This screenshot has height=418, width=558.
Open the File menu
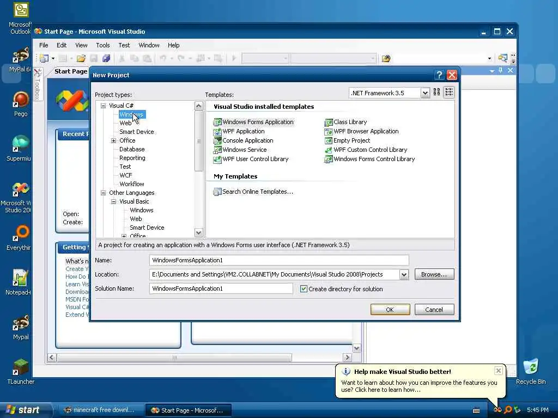(44, 45)
